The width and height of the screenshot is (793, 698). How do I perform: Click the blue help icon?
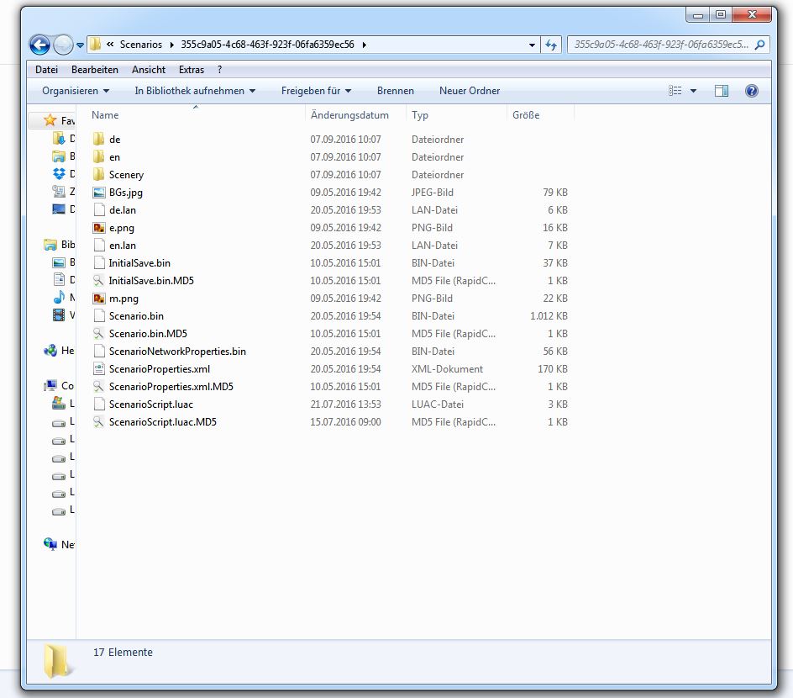tap(752, 91)
